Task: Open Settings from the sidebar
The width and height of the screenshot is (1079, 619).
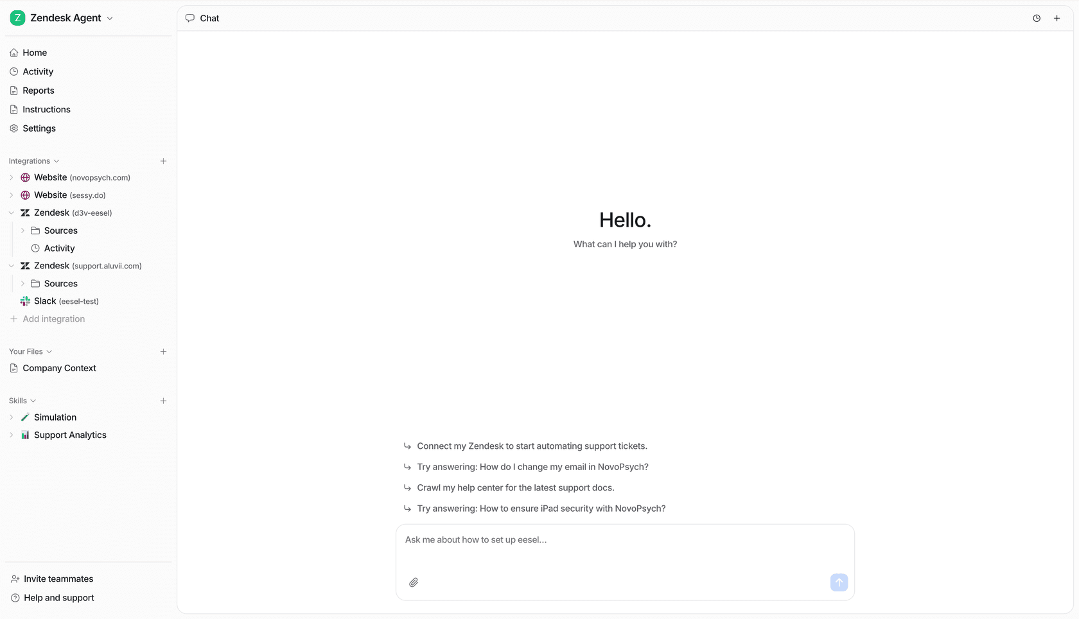Action: pyautogui.click(x=39, y=128)
